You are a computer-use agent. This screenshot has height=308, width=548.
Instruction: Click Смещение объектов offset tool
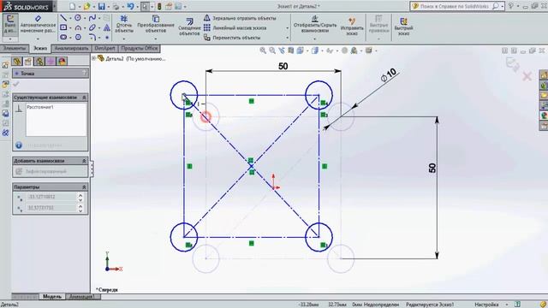coord(189,27)
